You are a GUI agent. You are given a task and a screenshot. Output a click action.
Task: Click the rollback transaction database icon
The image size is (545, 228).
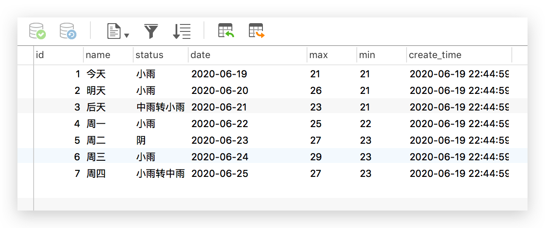coord(68,31)
